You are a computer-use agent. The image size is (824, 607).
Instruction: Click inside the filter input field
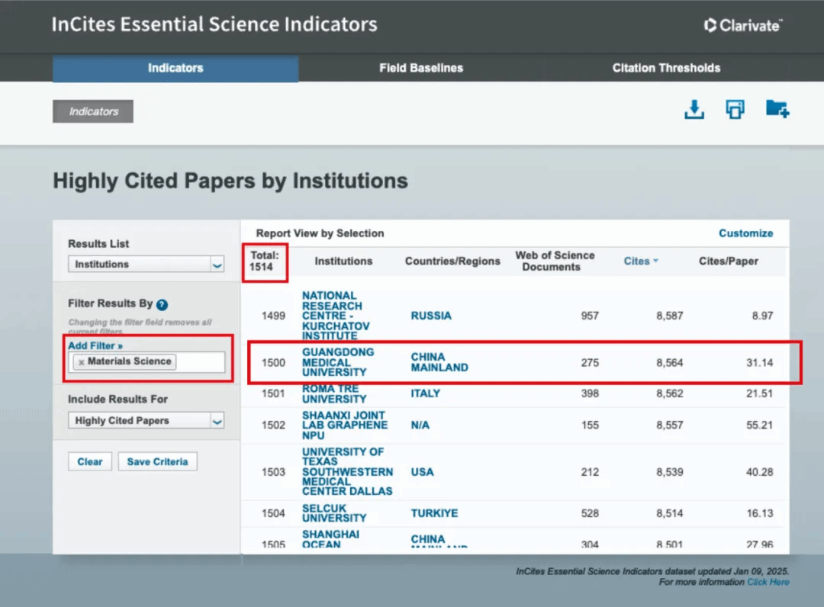click(200, 362)
